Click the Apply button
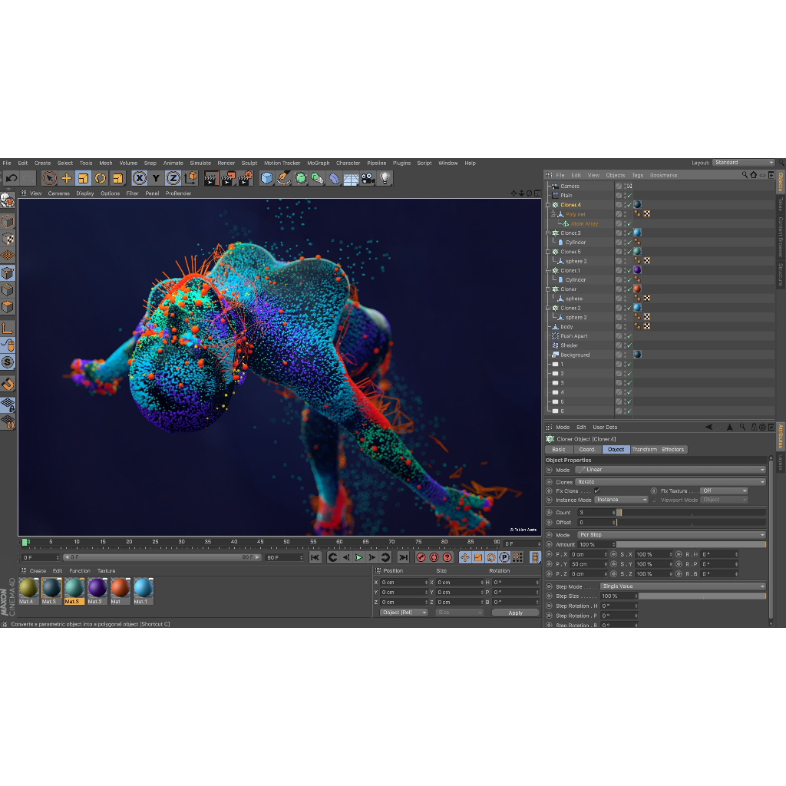 pyautogui.click(x=515, y=613)
